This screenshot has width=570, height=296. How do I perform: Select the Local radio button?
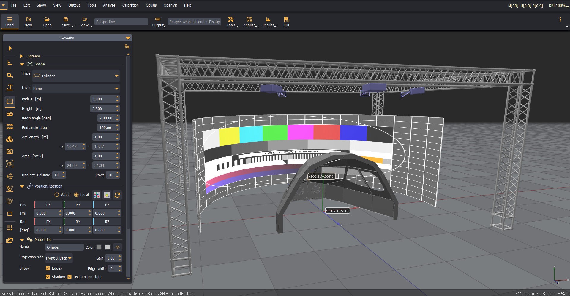tap(76, 195)
